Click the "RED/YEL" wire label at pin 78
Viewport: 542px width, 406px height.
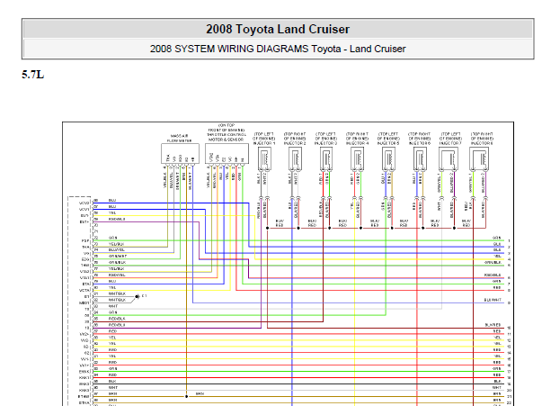tap(117, 275)
